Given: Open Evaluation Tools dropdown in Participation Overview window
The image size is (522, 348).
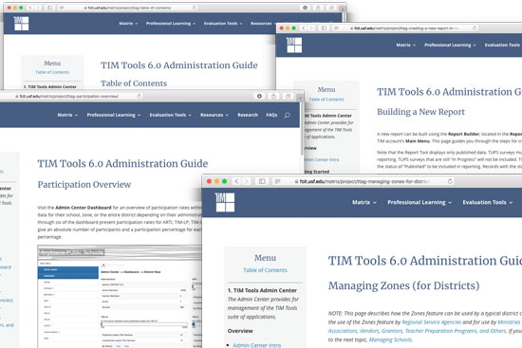Looking at the screenshot, I should coord(171,115).
